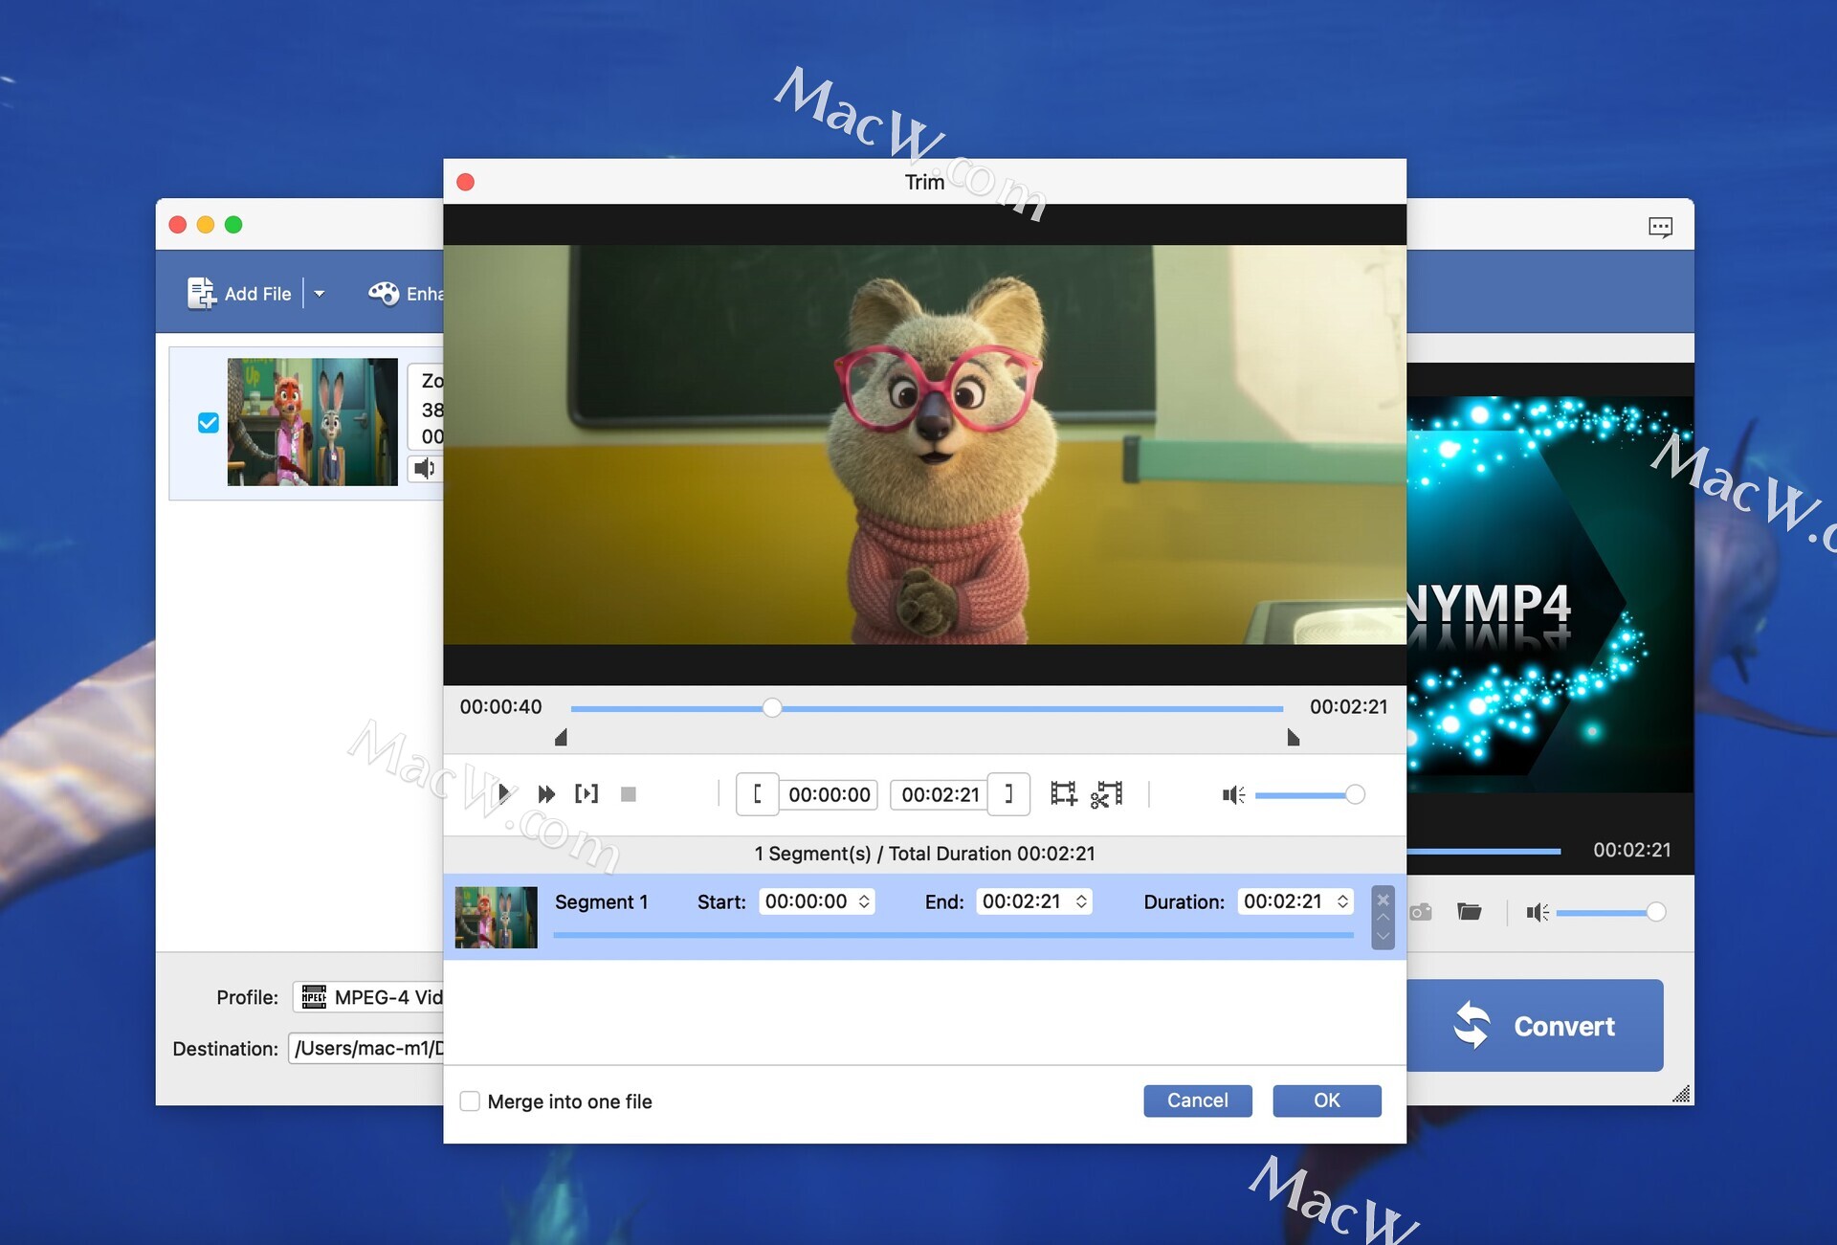
Task: Delete Segment 1 with X icon
Action: pos(1383,900)
